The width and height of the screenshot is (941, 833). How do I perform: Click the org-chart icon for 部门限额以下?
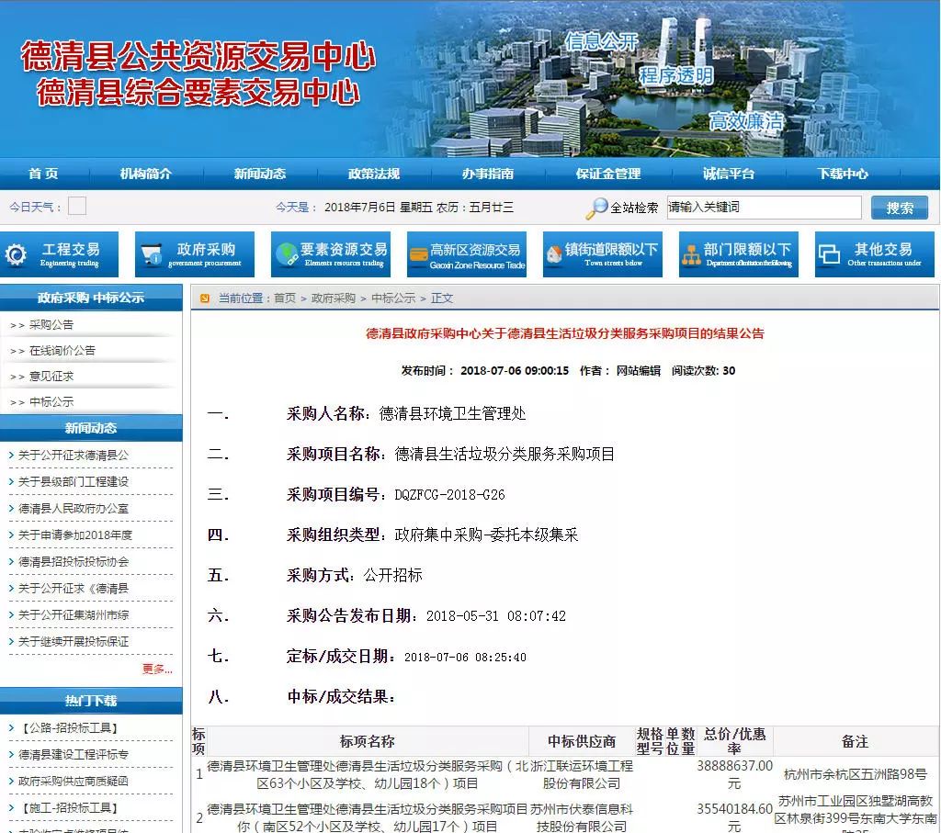coord(691,255)
